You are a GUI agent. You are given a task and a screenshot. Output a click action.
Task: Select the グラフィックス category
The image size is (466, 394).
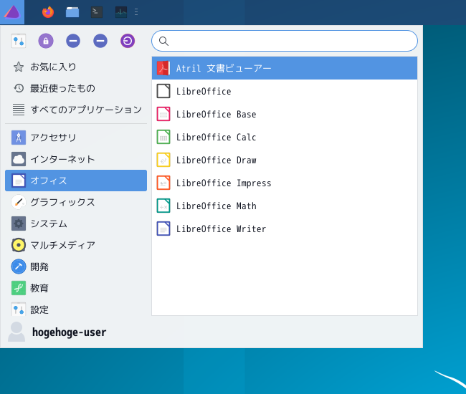point(76,202)
